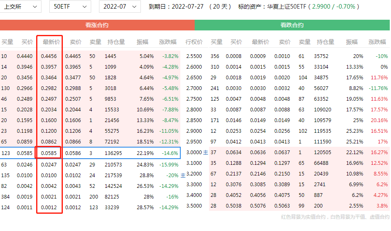Click the put-side 涨跌幅 column header
This screenshot has height=231, width=391.
pos(377,42)
